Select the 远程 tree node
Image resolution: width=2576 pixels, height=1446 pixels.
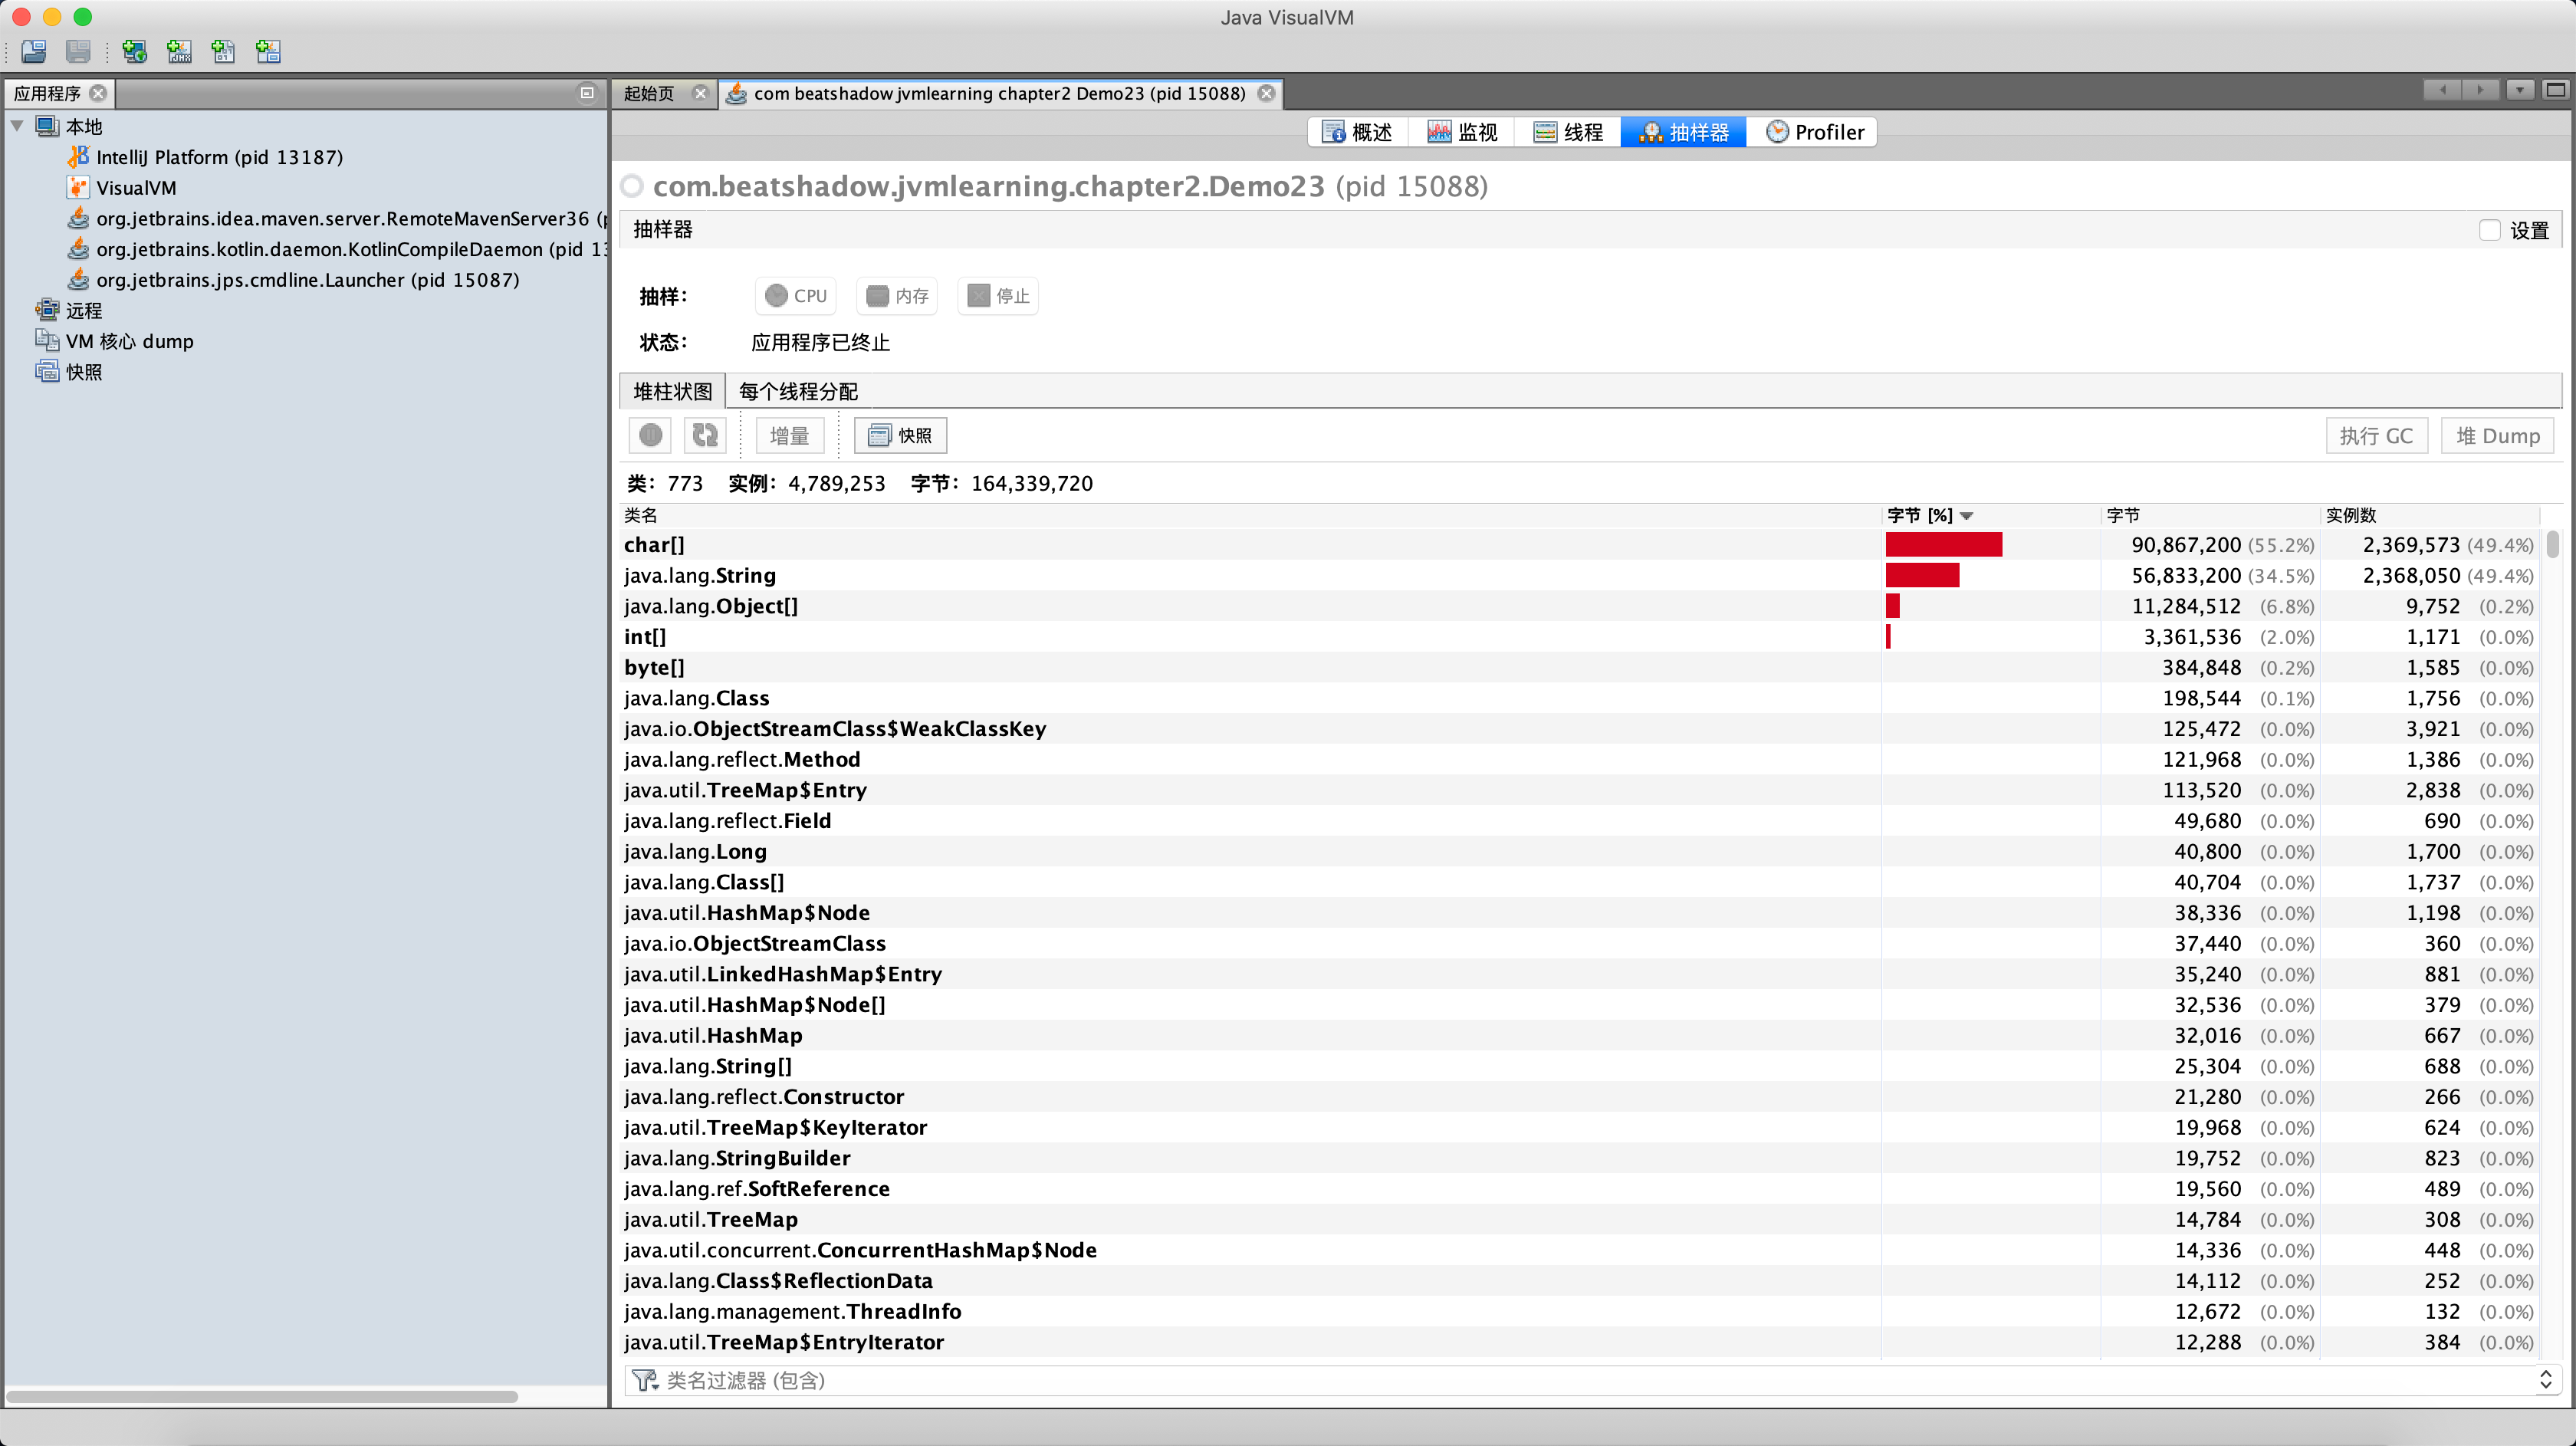[69, 311]
